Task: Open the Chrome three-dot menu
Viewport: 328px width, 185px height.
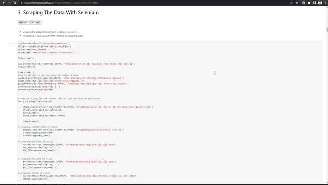Action: click(x=325, y=3)
